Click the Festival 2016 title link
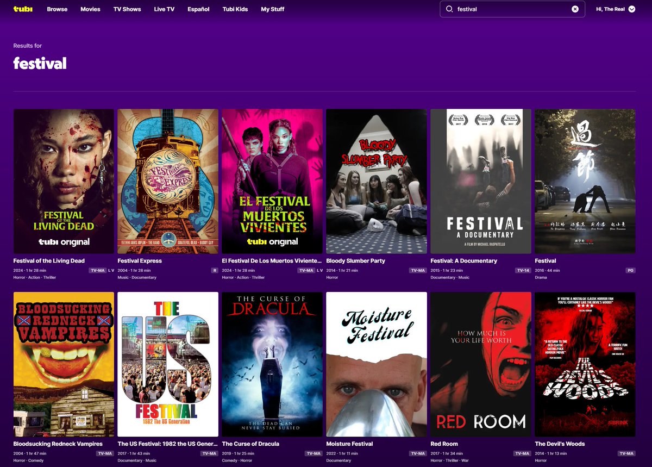652x467 pixels. (x=546, y=261)
